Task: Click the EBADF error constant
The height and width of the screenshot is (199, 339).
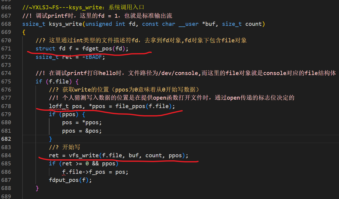Action: click(x=93, y=56)
